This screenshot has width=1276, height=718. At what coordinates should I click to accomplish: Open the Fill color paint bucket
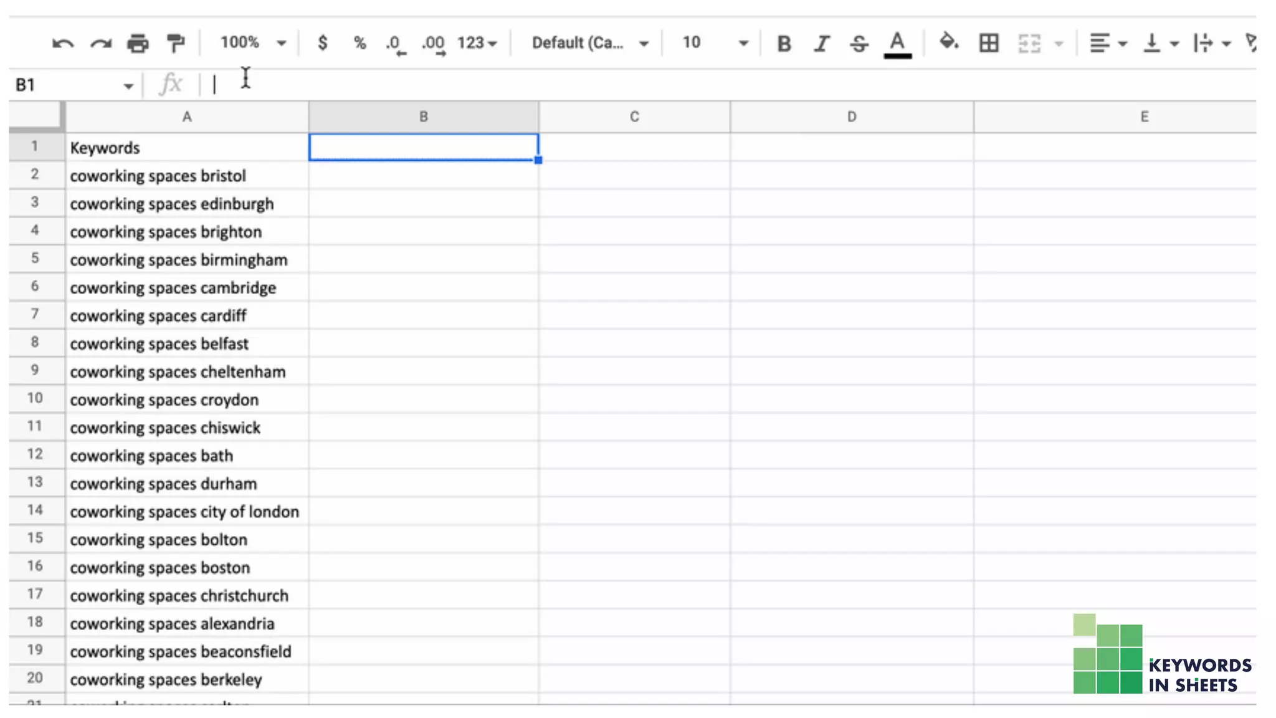[948, 42]
